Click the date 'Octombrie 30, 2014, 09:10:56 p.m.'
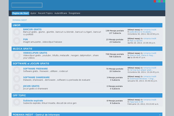174x116 pixels. tap(143, 34)
